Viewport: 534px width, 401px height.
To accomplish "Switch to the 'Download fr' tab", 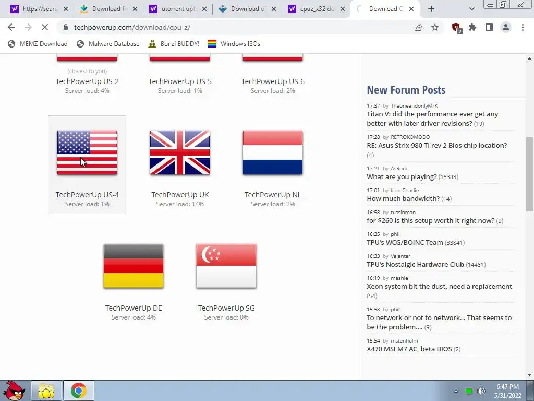I will 104,9.
